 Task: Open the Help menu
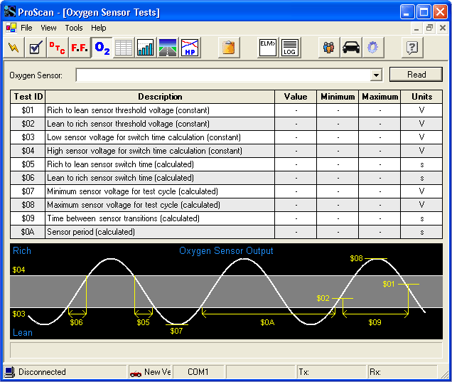[99, 28]
